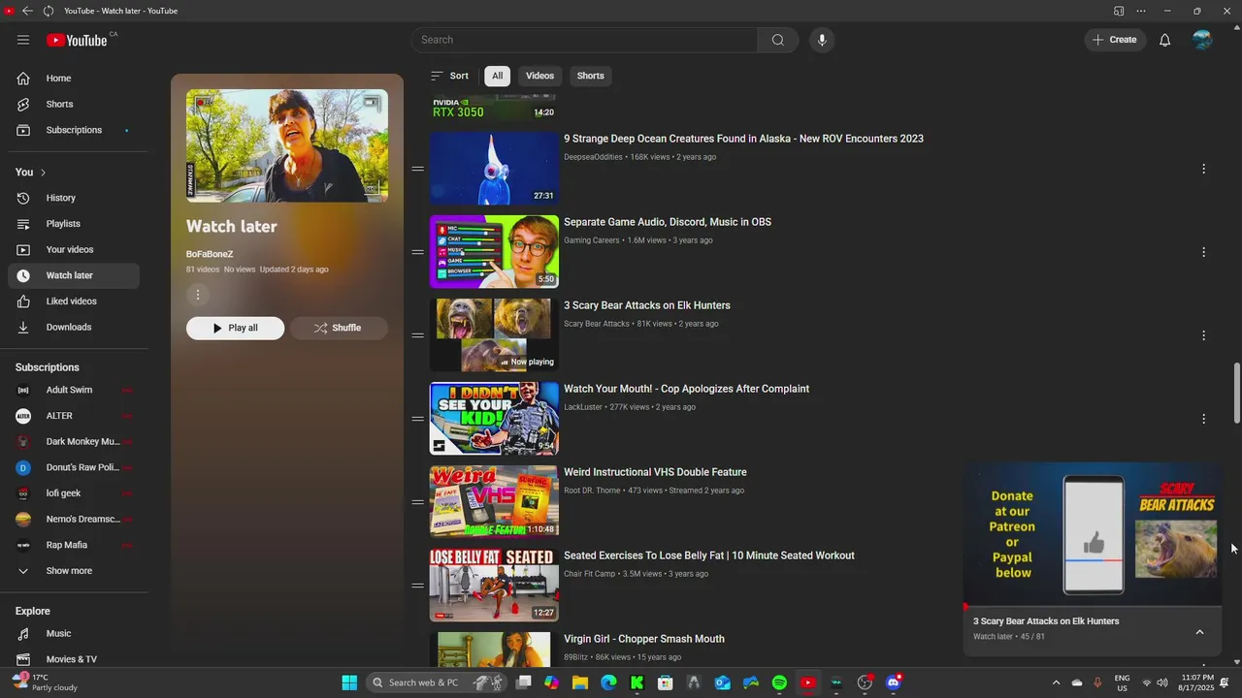Open the account avatar menu
1242x698 pixels.
click(x=1202, y=40)
